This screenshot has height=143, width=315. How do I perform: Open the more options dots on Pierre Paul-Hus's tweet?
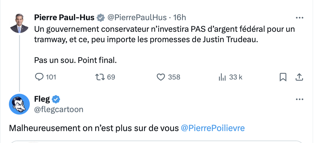tap(300, 18)
